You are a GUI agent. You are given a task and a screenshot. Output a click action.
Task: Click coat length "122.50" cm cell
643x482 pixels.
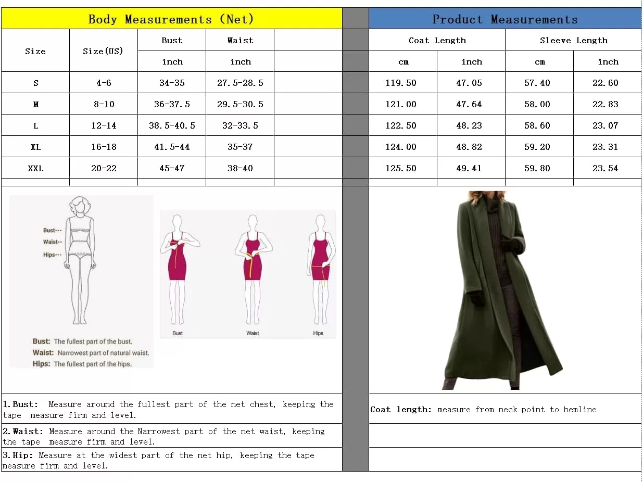pyautogui.click(x=403, y=125)
